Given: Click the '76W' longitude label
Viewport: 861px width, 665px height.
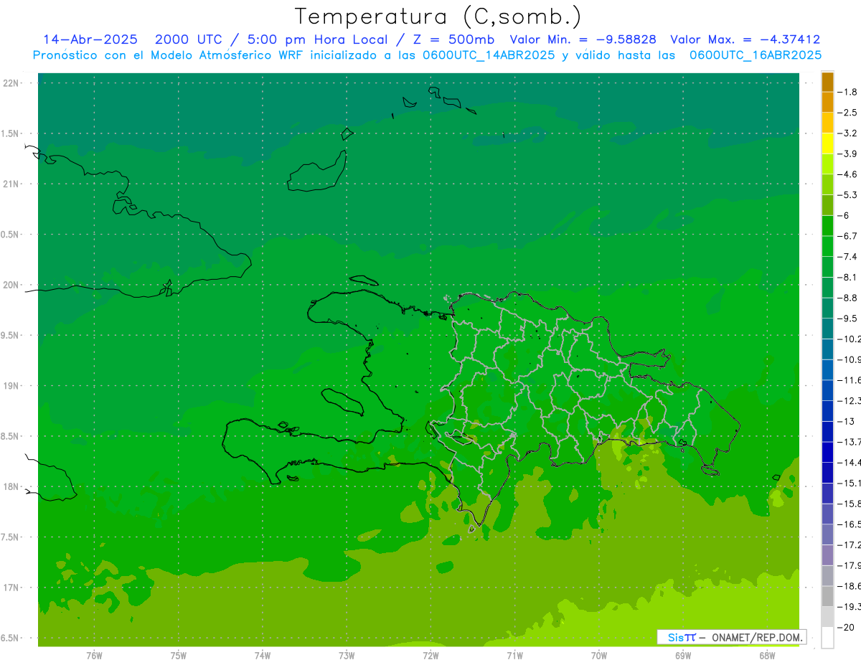Looking at the screenshot, I should pyautogui.click(x=94, y=655).
